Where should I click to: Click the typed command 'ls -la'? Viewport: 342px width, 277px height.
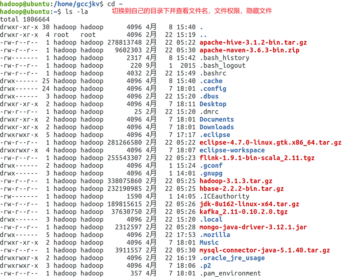point(77,11)
